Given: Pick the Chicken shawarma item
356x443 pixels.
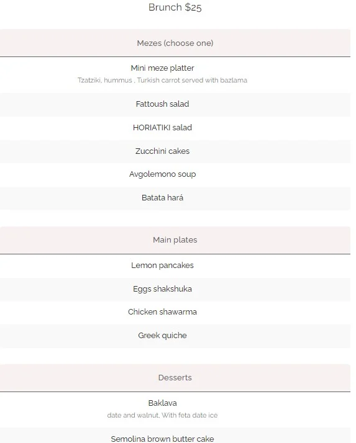Looking at the screenshot, I should point(175,312).
